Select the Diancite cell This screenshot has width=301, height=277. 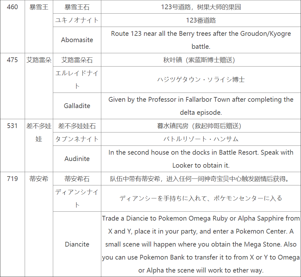77,244
